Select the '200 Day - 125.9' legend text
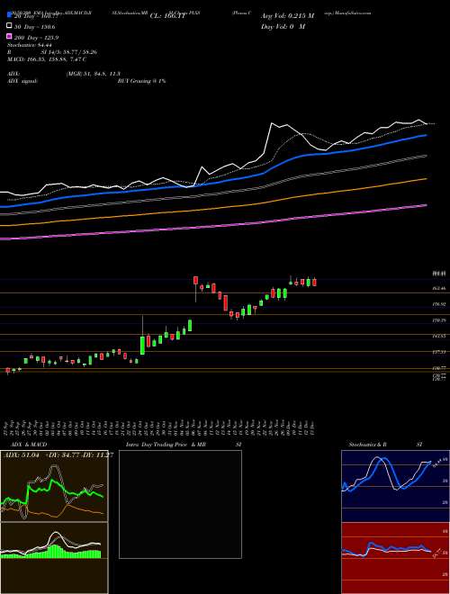 pyautogui.click(x=36, y=38)
